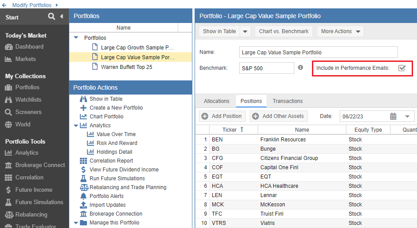Collapse the Portfolios tree root
417x228 pixels.
76,38
